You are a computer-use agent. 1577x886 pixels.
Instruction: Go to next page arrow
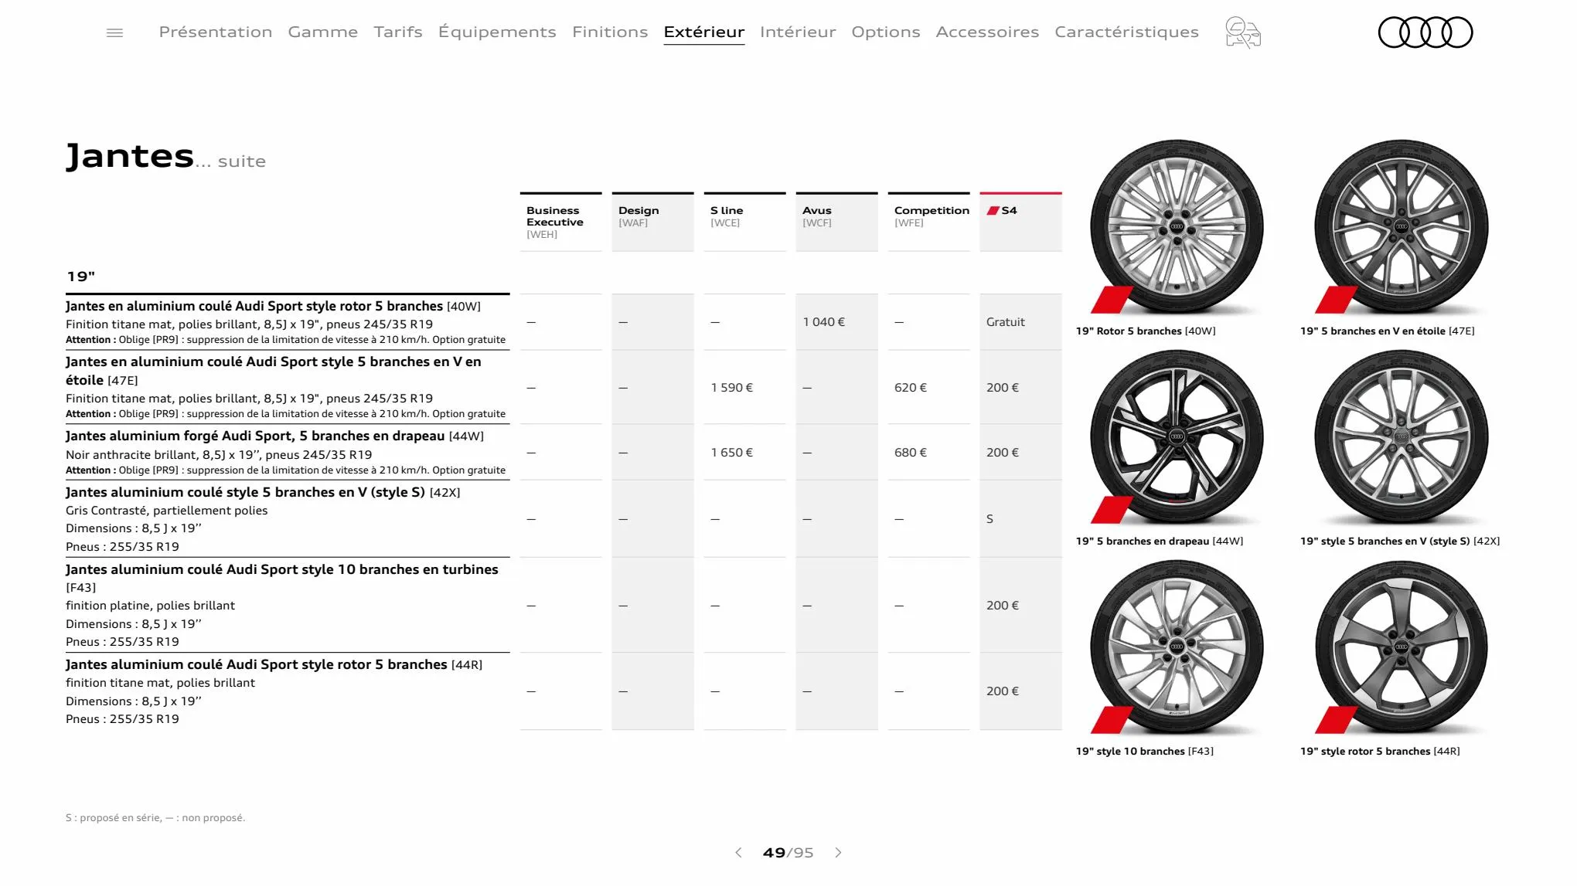click(x=838, y=852)
